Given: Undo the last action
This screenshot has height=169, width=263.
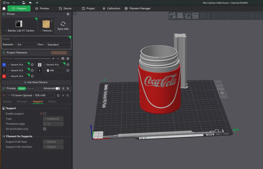Looking at the screenshot, I should (30, 3).
